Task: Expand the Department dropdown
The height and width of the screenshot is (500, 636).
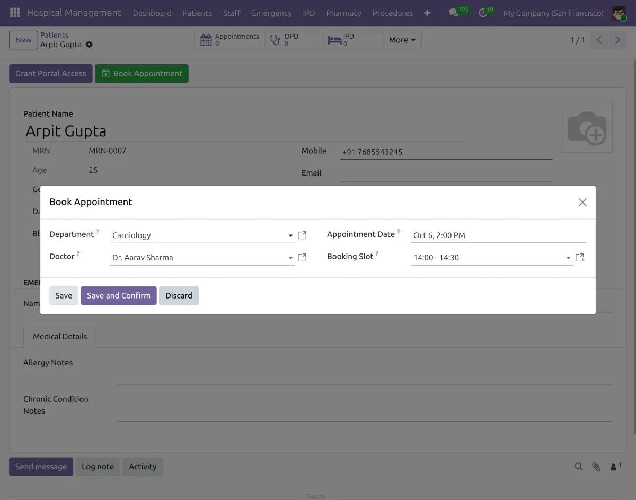Action: pyautogui.click(x=290, y=235)
